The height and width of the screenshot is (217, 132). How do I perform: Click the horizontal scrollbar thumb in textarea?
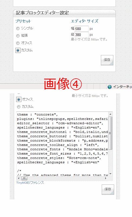point(24,178)
